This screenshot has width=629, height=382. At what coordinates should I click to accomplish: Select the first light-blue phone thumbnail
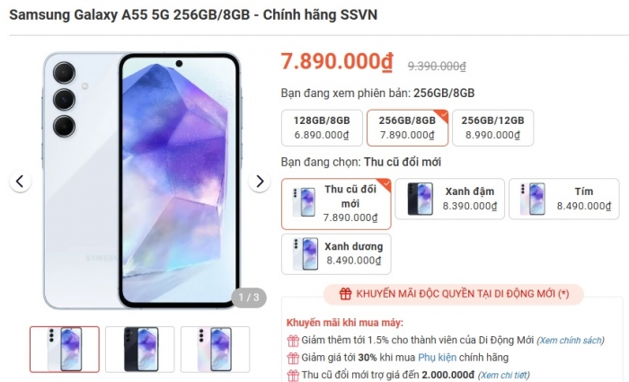[x=65, y=349]
